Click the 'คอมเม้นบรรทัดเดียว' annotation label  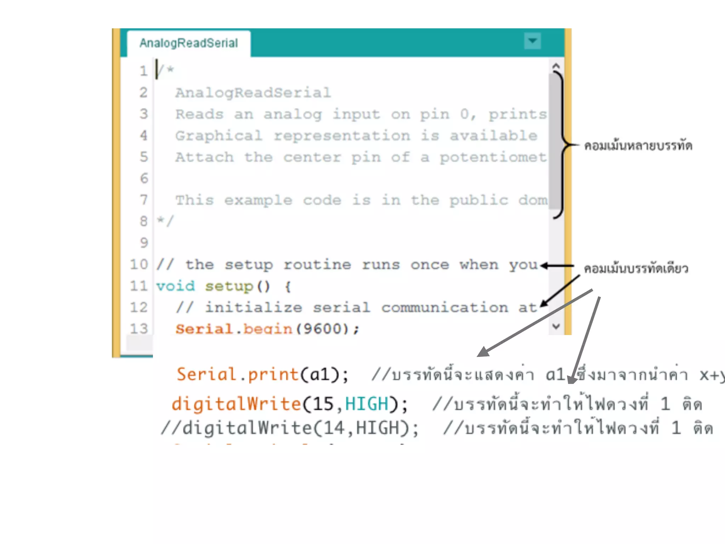point(636,268)
